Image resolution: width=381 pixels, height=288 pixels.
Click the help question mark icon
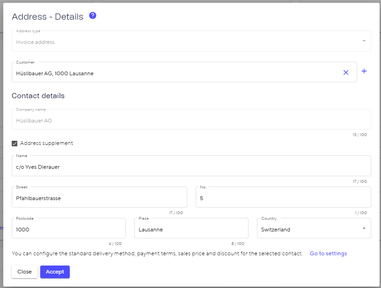[93, 15]
